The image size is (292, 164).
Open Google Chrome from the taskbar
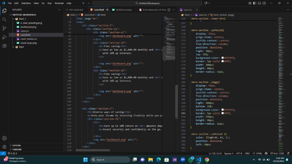pyautogui.click(x=207, y=159)
